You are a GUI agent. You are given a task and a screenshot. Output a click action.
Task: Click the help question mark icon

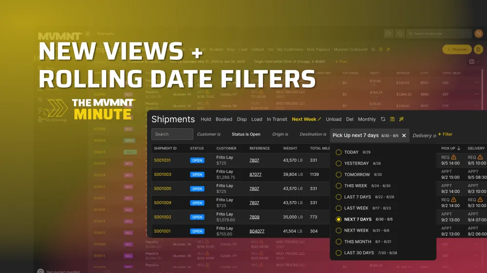(x=388, y=34)
